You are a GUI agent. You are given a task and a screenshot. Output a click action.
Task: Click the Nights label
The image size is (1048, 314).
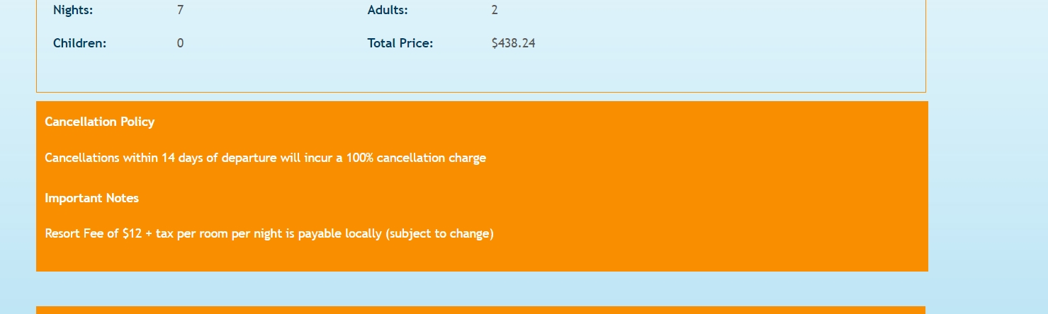click(x=73, y=11)
